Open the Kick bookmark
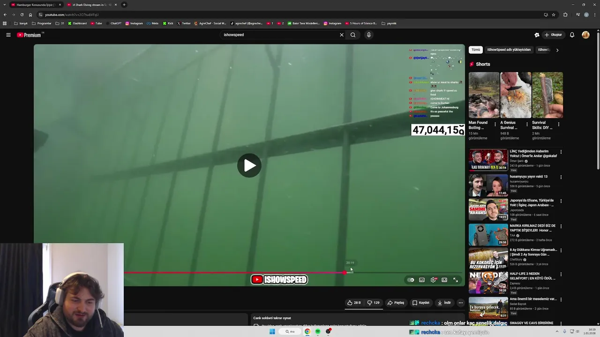The width and height of the screenshot is (600, 337). click(168, 23)
